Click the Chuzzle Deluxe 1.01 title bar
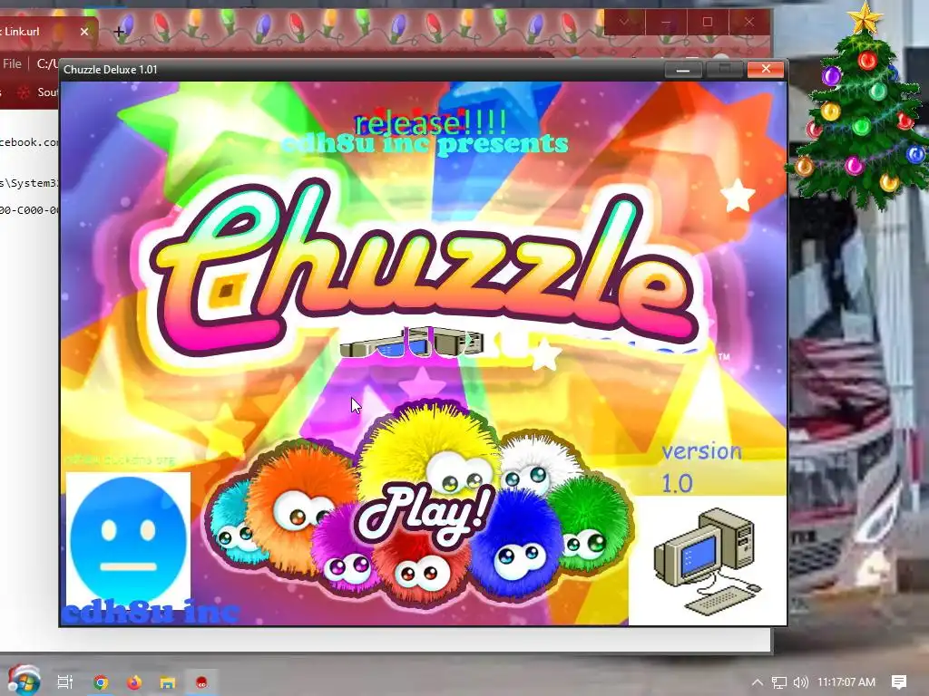 coord(361,69)
